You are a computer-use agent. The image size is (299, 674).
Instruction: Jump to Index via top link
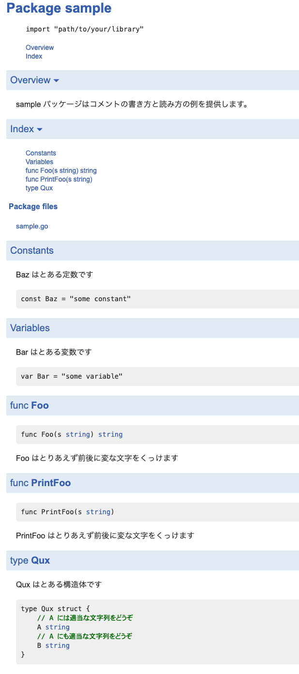[x=34, y=56]
